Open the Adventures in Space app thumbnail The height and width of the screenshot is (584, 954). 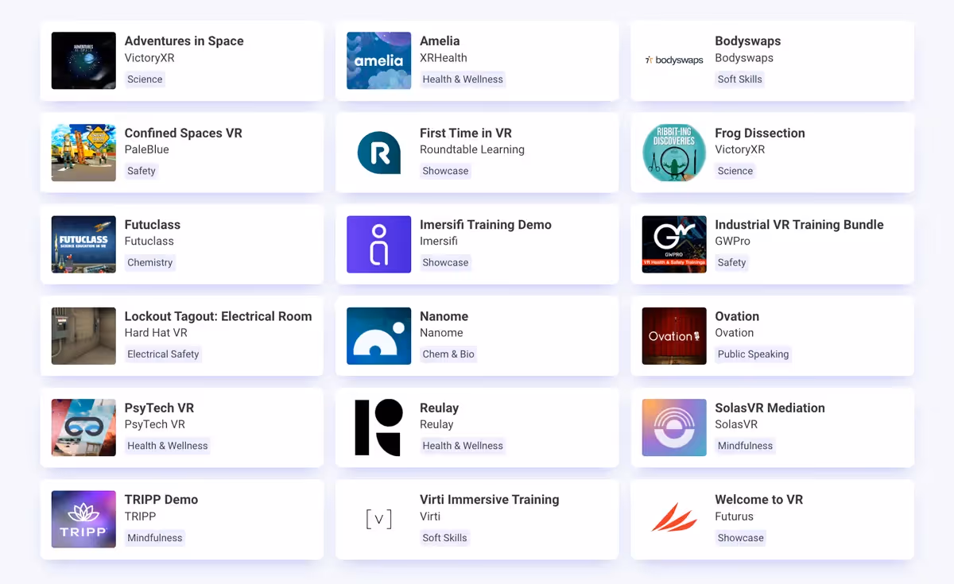83,60
